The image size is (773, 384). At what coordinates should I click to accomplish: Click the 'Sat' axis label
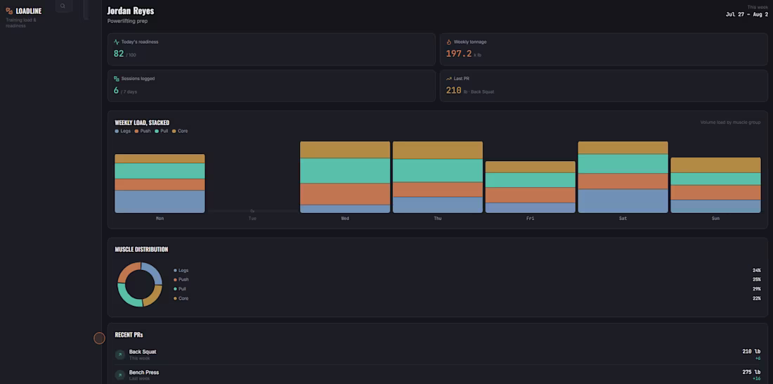(x=623, y=218)
